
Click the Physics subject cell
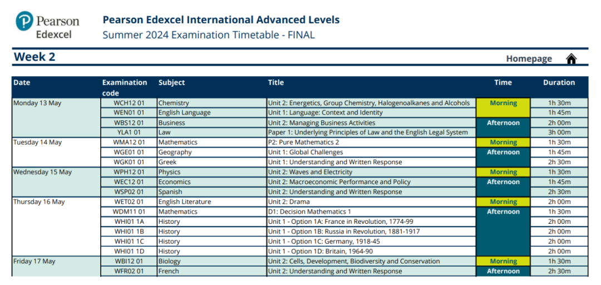click(x=212, y=172)
